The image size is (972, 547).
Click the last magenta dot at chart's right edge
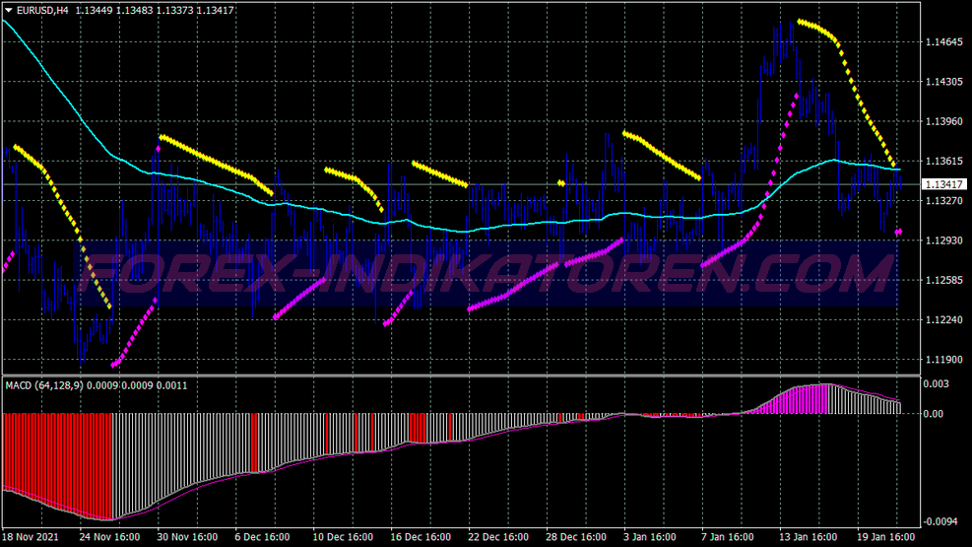click(898, 233)
